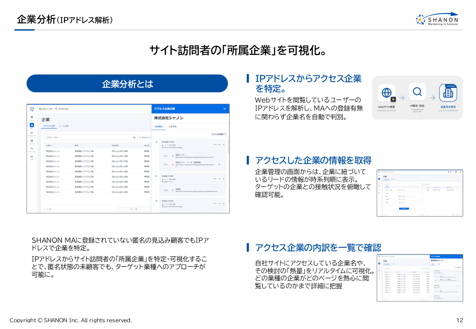The image size is (476, 329).
Task: Click the page number 12
Action: [460, 320]
